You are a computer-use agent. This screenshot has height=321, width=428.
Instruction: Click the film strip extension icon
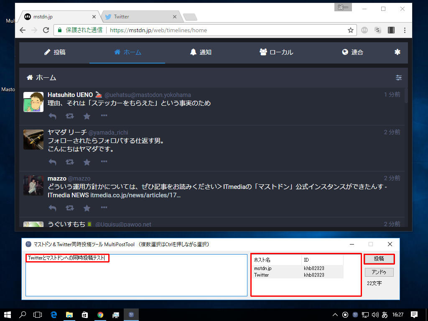[391, 30]
